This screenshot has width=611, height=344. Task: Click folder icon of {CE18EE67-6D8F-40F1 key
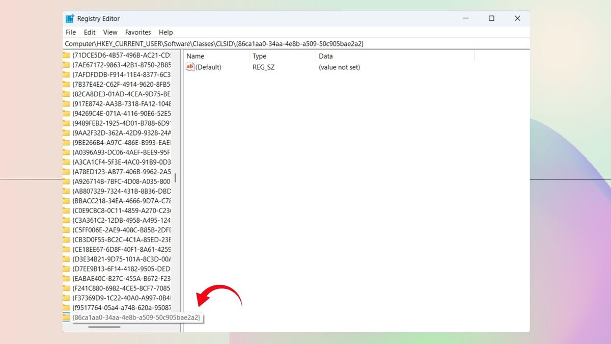tap(66, 249)
